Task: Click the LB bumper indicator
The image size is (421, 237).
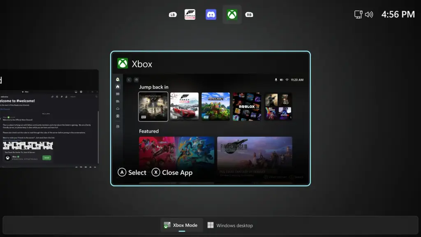Action: point(173,14)
